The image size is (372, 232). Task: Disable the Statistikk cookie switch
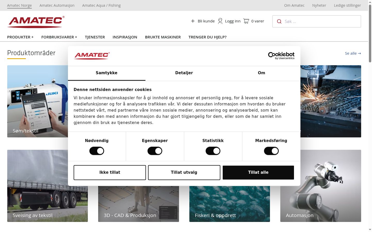(x=213, y=151)
